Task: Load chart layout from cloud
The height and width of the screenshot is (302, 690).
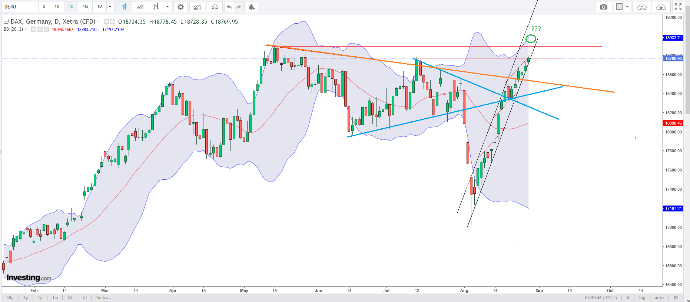Action: [642, 7]
